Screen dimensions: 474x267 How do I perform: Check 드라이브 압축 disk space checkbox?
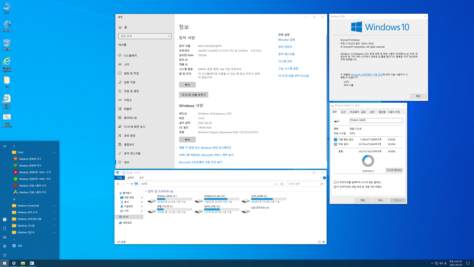(x=335, y=182)
